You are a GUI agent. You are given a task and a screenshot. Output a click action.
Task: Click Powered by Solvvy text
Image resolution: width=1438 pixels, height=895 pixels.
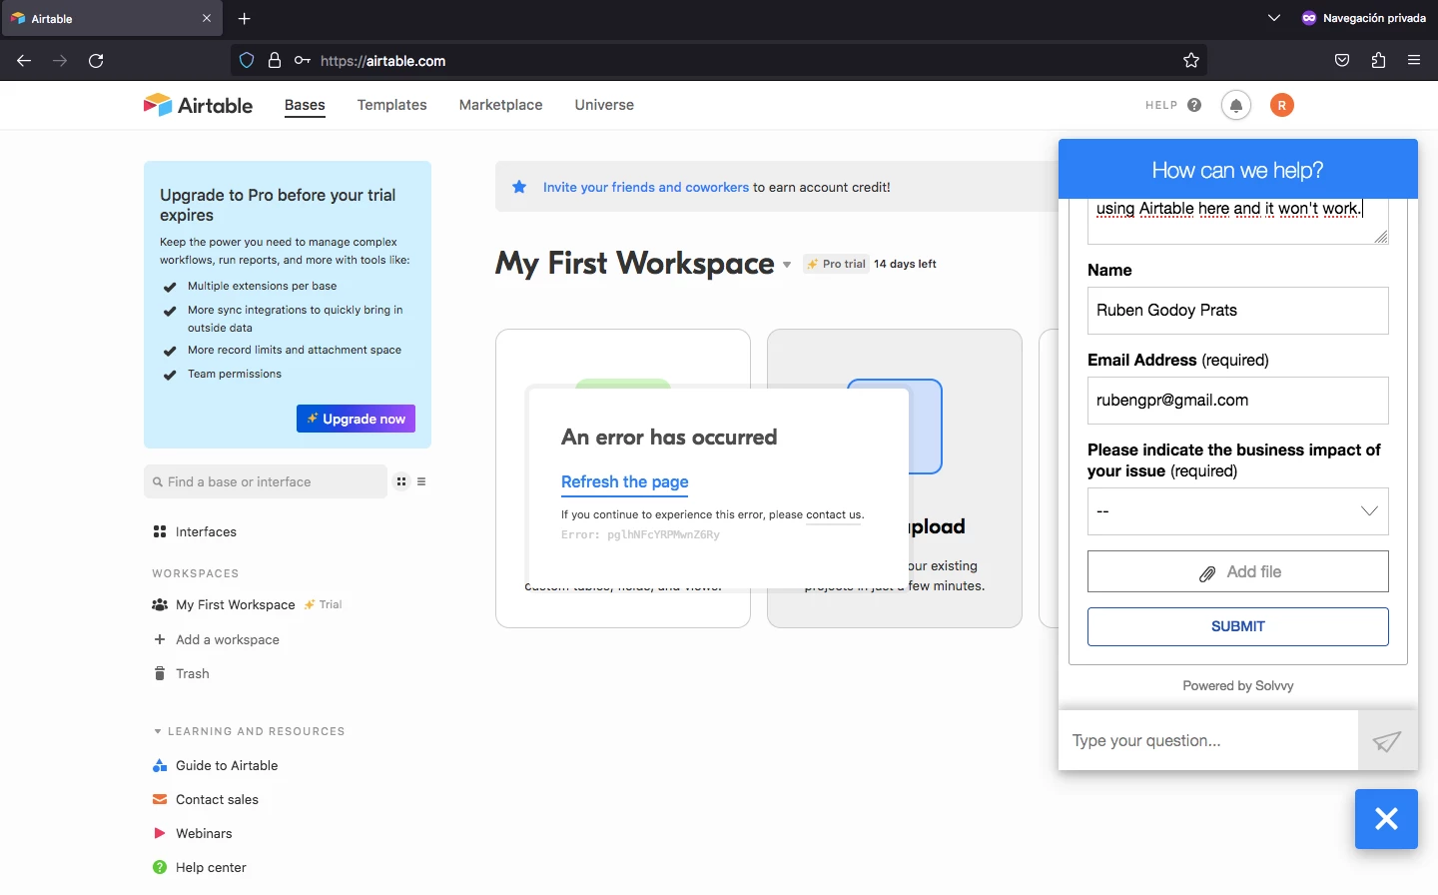1238,686
